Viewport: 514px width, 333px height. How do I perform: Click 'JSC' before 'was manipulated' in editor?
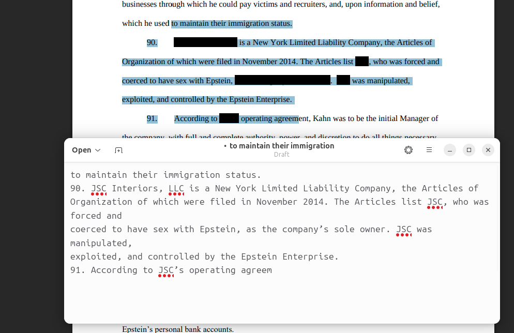(404, 230)
